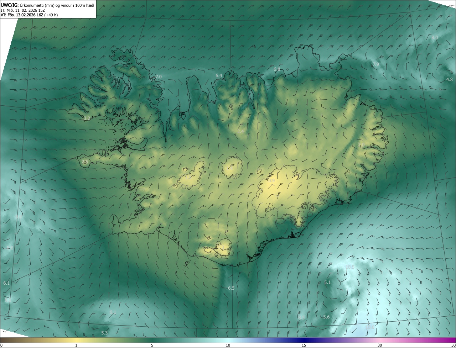
Task: Click the 5 tick on the color scale
Action: click(152, 345)
